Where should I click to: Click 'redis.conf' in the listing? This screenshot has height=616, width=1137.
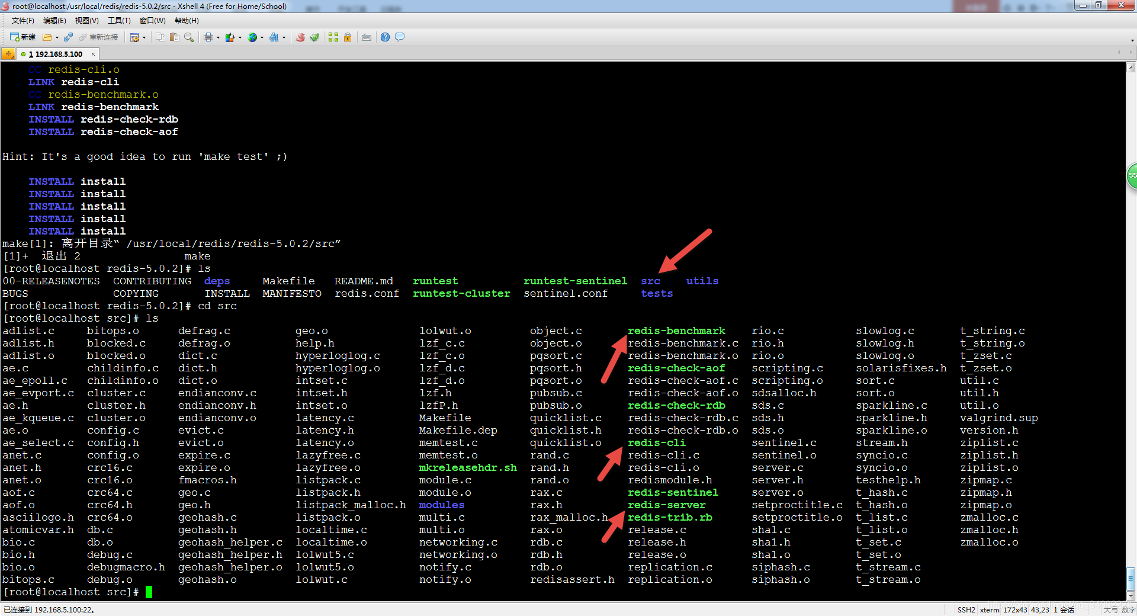[x=367, y=294]
